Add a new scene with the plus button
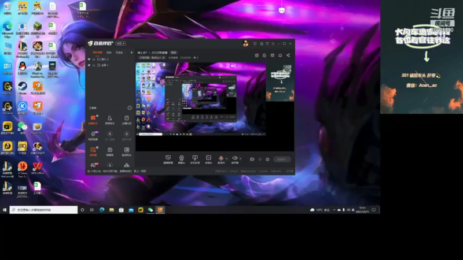 coord(131,53)
